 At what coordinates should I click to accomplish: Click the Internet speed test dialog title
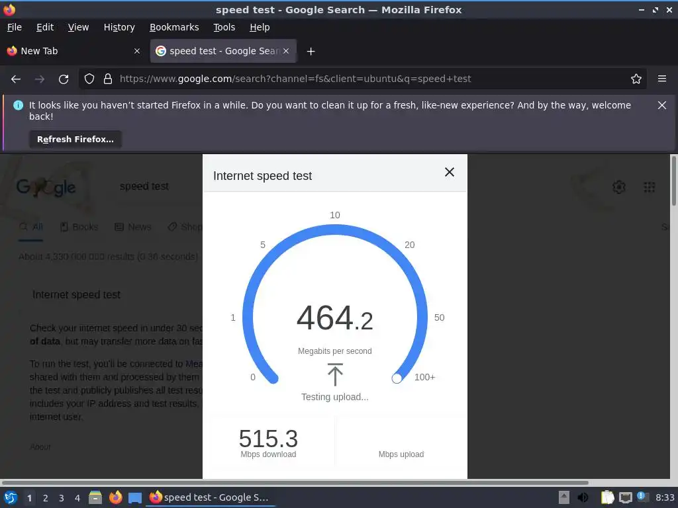(262, 176)
